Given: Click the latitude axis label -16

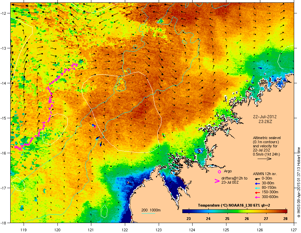Looking at the screenshot, I should click(4, 153).
